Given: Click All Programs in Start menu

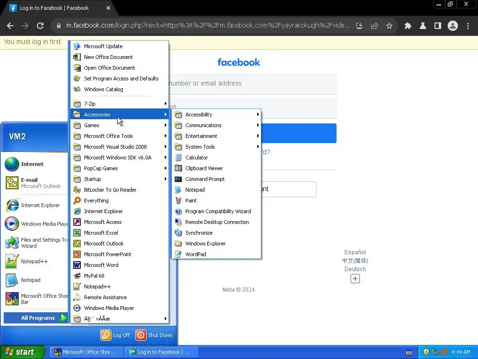Looking at the screenshot, I should point(35,318).
